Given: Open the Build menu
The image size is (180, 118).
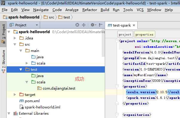Looking at the screenshot, I should 105,10.
